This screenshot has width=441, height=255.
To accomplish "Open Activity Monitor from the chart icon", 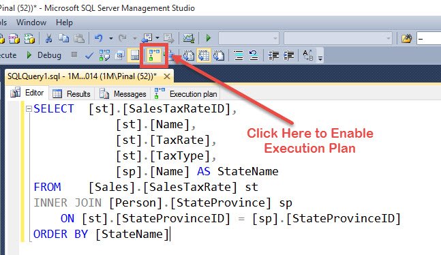I will [188, 38].
